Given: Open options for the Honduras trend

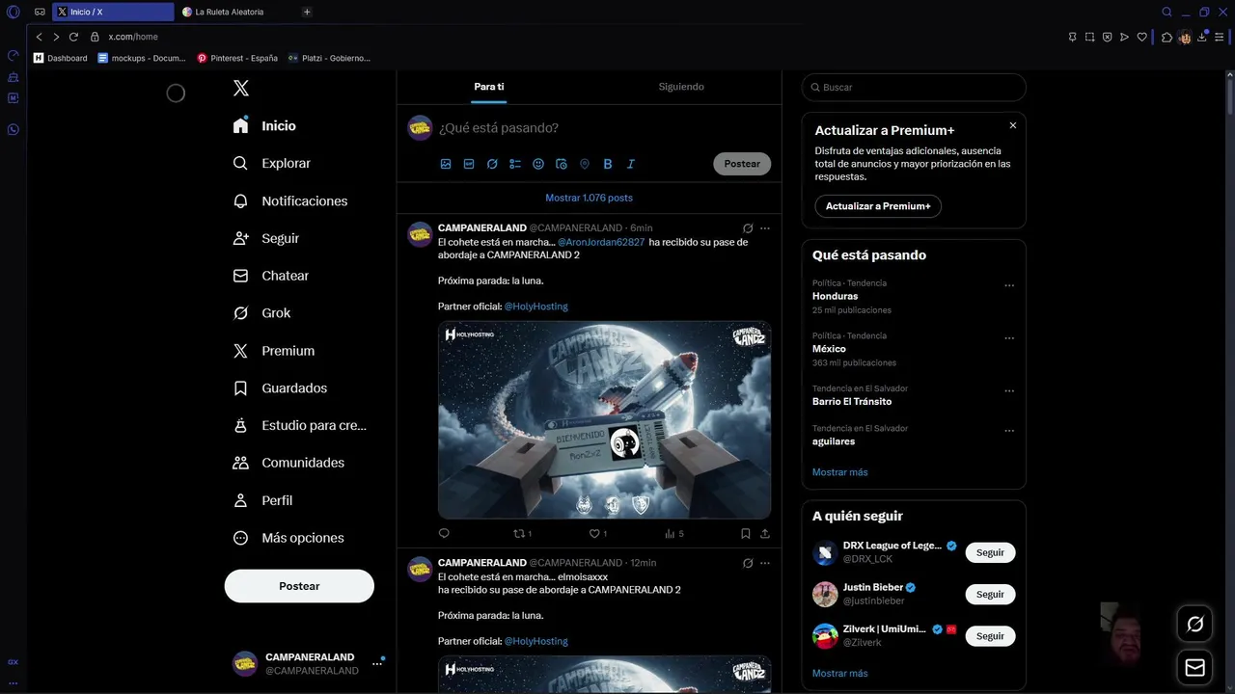Looking at the screenshot, I should (1009, 285).
